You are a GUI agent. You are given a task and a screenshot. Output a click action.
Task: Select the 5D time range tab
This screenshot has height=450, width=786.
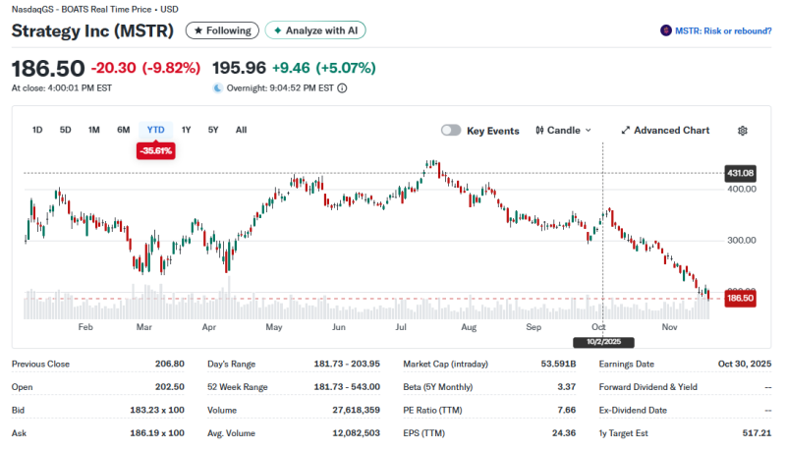(65, 130)
